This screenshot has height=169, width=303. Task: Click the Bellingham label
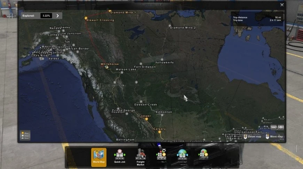pos(125,140)
